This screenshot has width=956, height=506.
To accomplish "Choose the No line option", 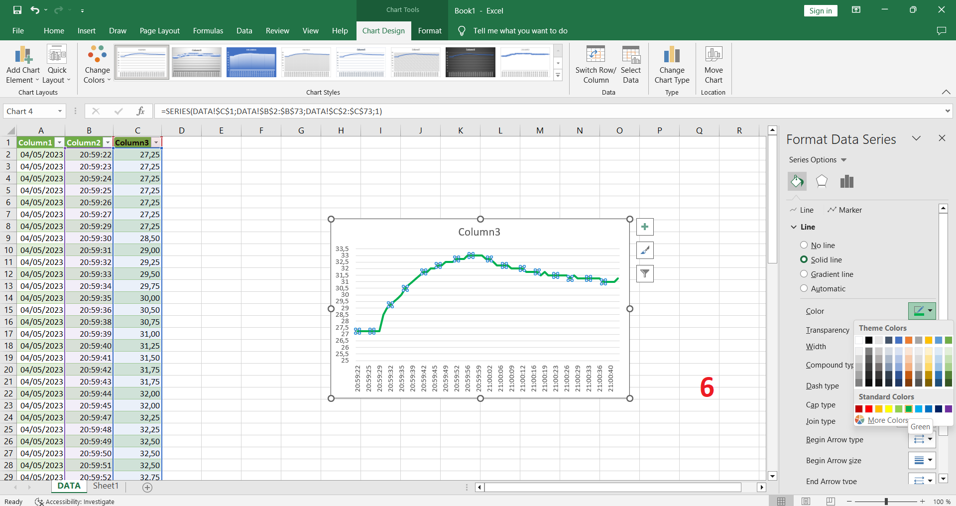I will pos(804,245).
